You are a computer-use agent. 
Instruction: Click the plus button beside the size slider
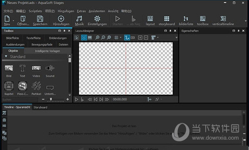[67, 99]
